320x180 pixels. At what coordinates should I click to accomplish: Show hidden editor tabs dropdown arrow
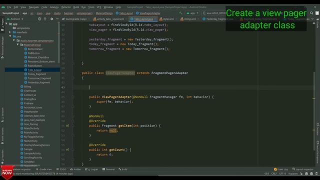[x=312, y=19]
